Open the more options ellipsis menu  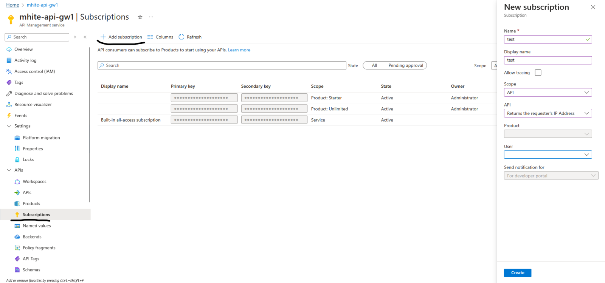click(151, 17)
